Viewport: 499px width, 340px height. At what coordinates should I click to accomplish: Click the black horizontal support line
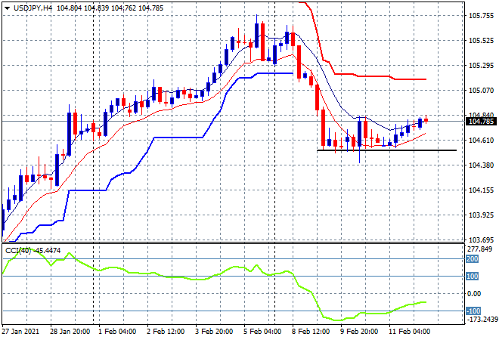[386, 150]
